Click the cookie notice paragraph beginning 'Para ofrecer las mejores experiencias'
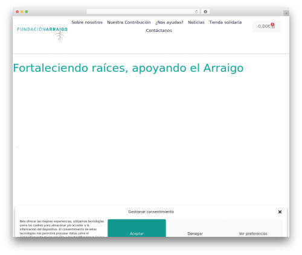The image size is (302, 255). pyautogui.click(x=62, y=229)
